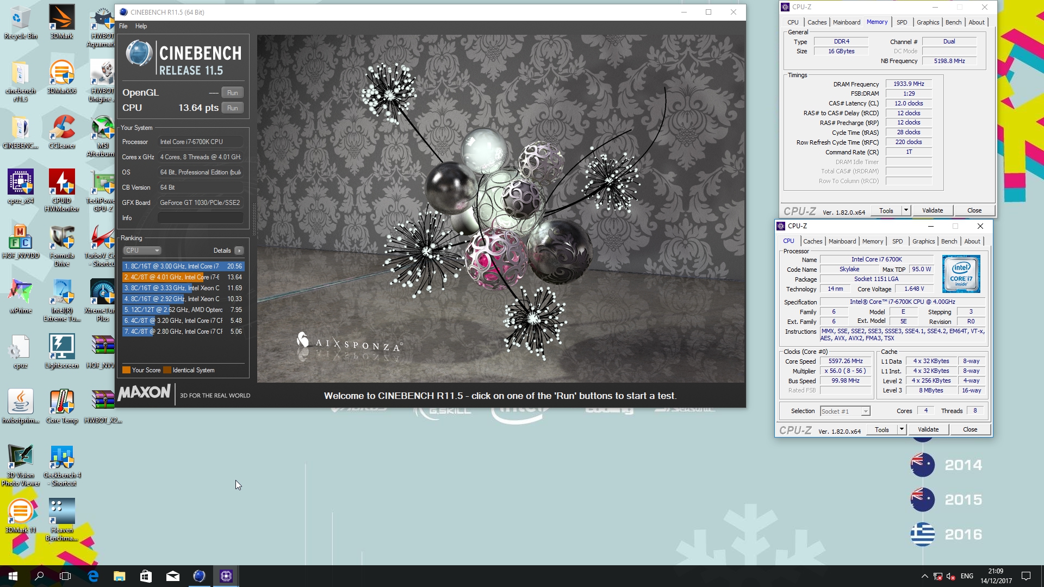
Task: Open the 3DMark 11 desktop icon
Action: point(20,516)
